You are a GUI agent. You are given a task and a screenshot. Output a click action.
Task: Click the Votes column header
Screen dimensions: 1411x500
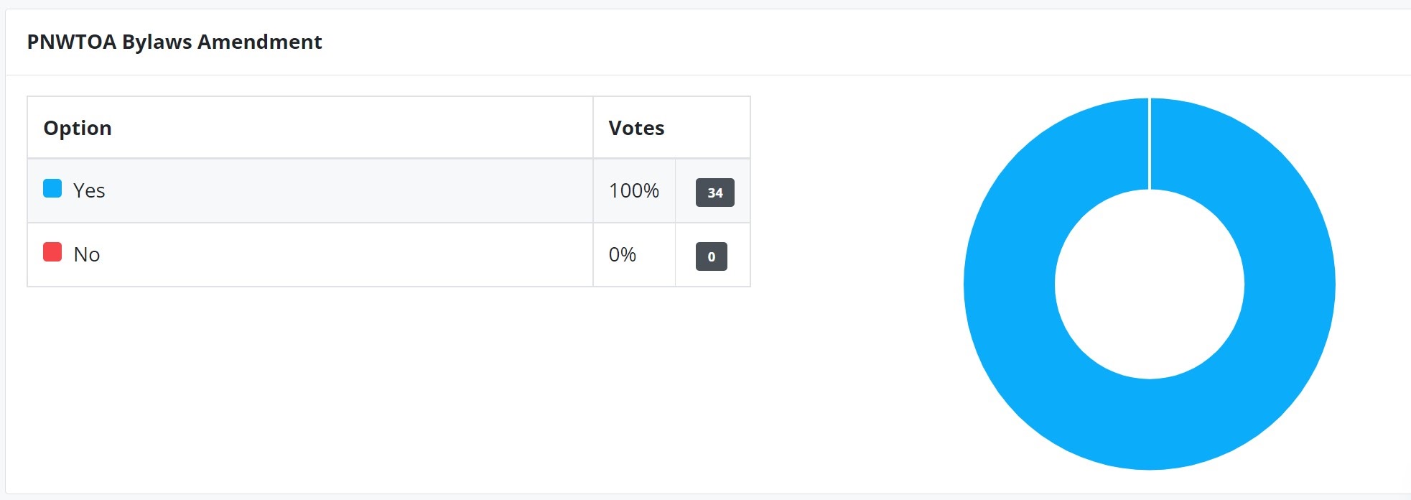tap(636, 128)
